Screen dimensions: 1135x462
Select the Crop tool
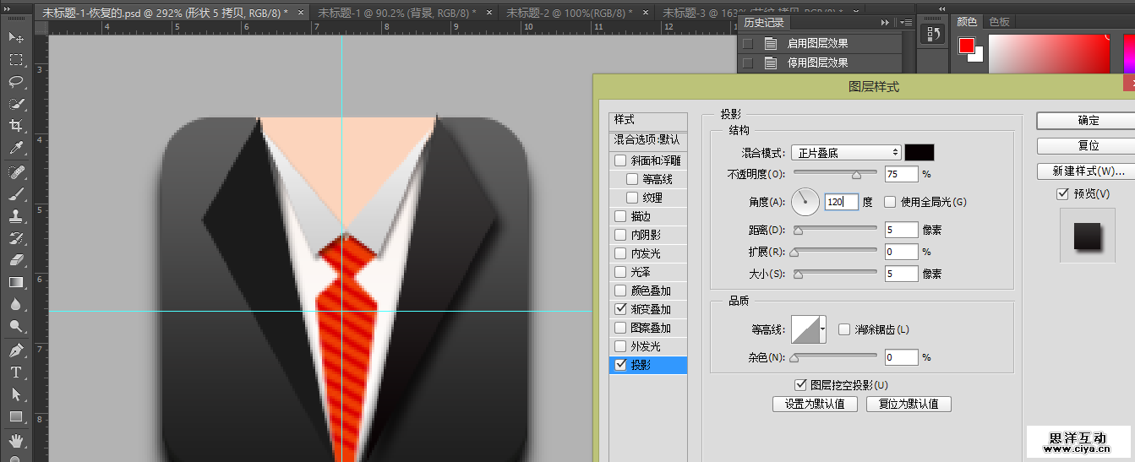[x=16, y=126]
